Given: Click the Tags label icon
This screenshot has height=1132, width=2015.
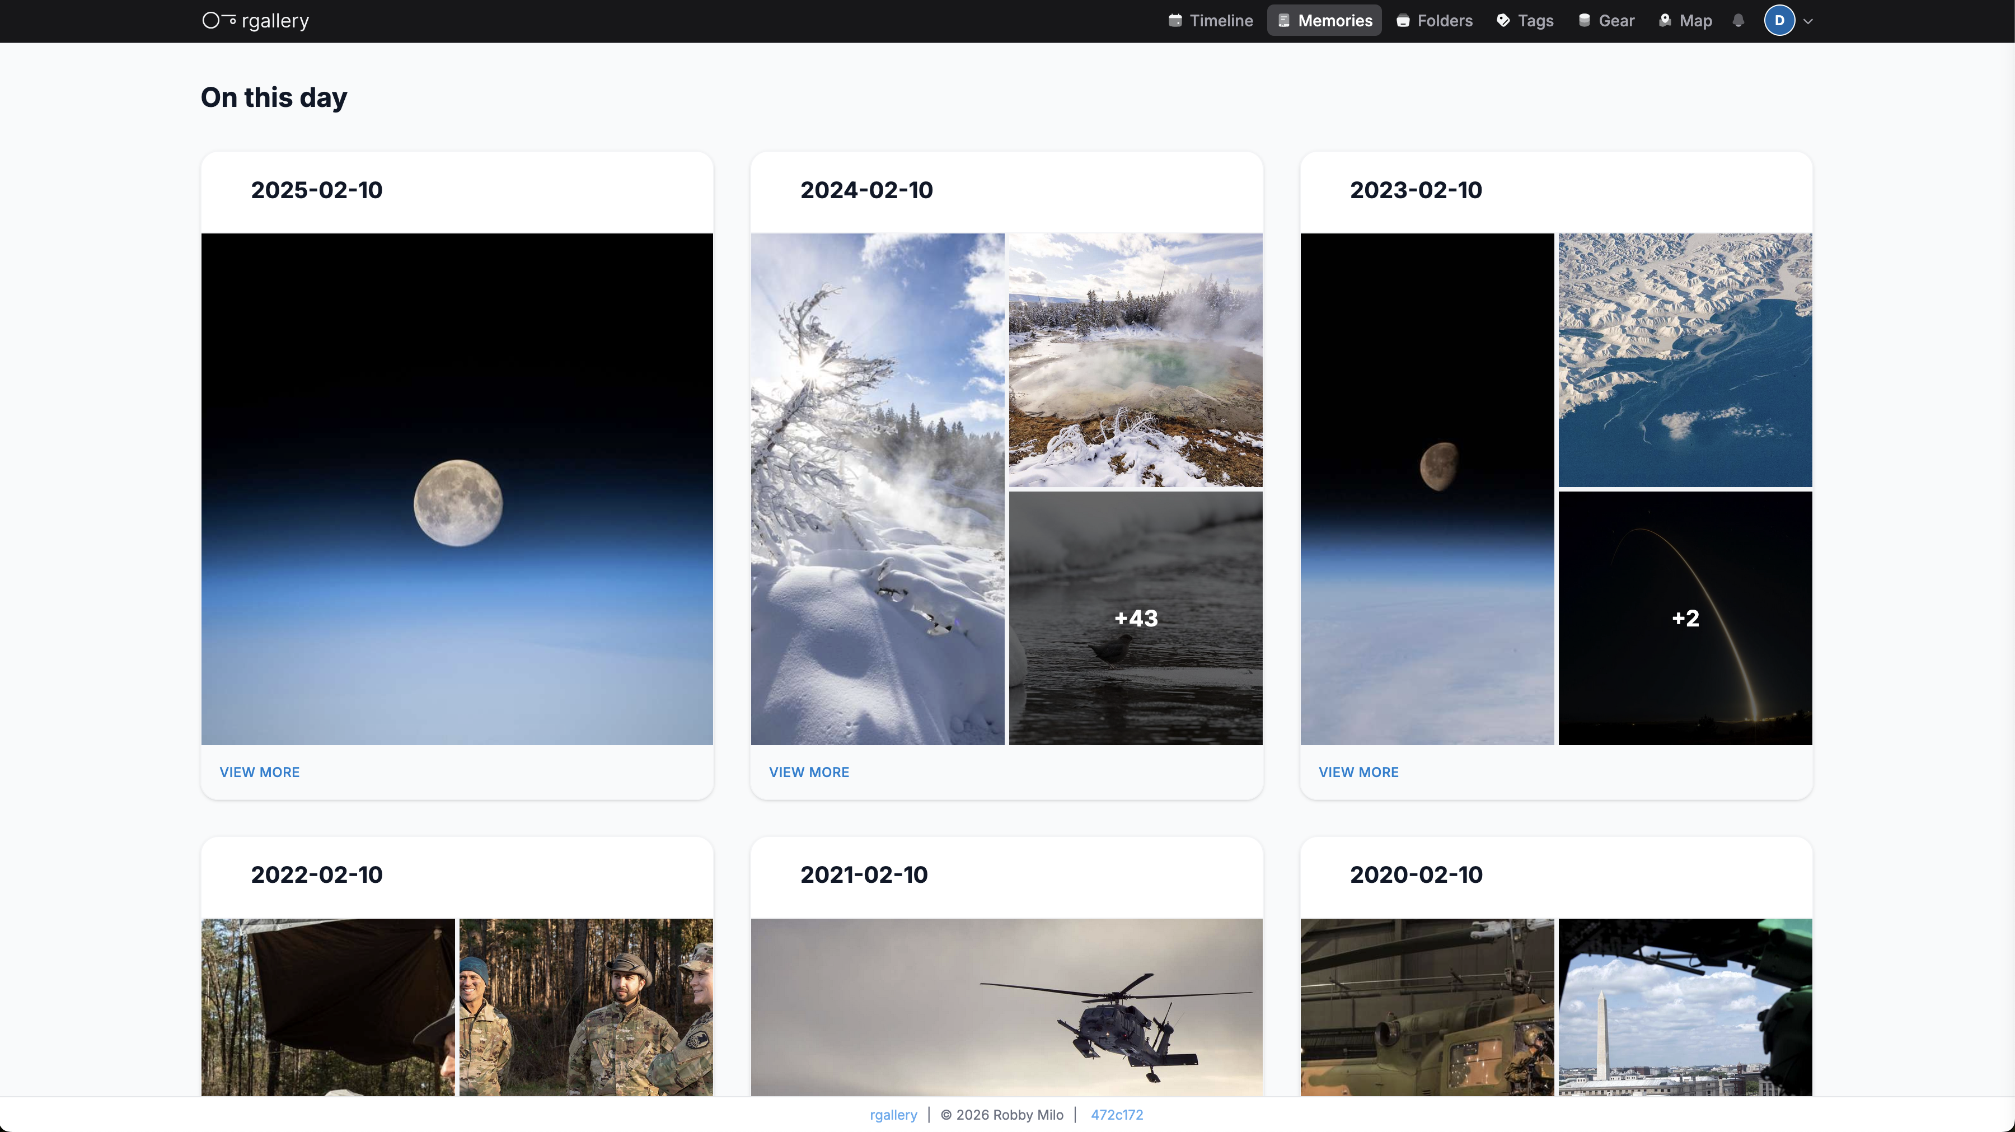Looking at the screenshot, I should 1503,20.
